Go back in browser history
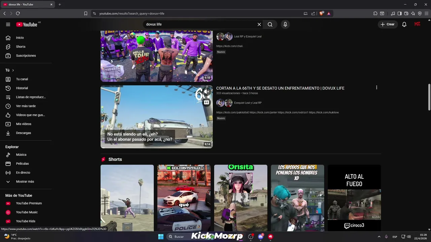This screenshot has width=431, height=242. (x=4, y=13)
